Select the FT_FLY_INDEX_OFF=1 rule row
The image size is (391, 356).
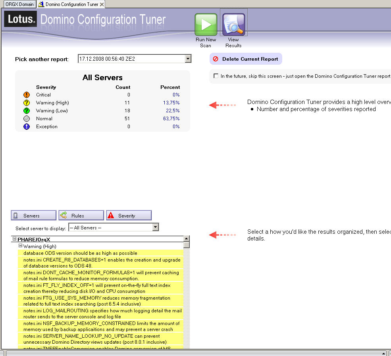100,288
